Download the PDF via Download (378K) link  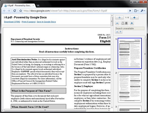12,22
